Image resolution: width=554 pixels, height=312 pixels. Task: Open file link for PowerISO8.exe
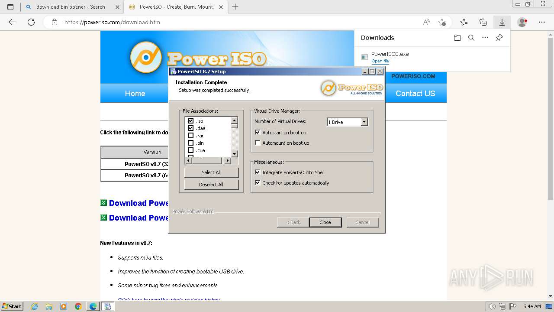click(380, 61)
